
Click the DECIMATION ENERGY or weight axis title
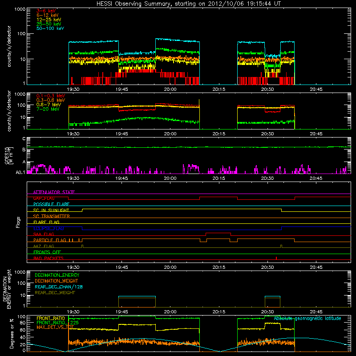tap(7, 289)
